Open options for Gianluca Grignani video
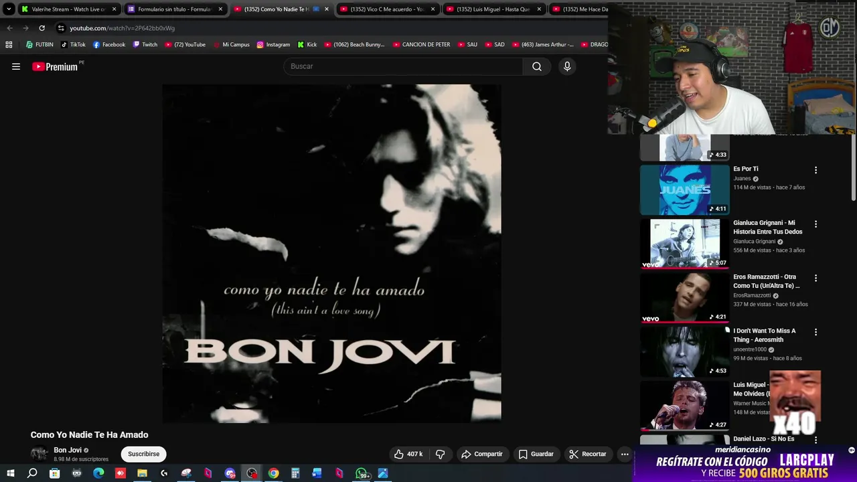This screenshot has width=857, height=482. click(x=815, y=224)
